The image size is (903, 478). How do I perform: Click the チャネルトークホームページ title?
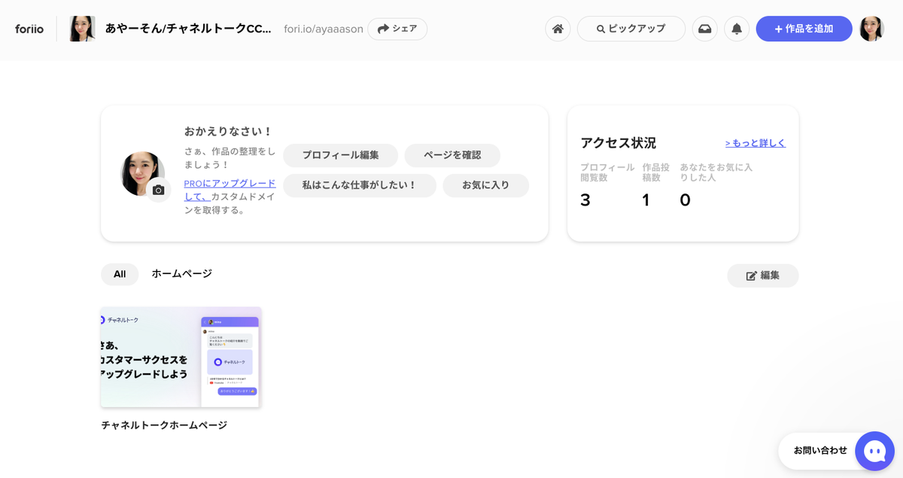point(164,425)
